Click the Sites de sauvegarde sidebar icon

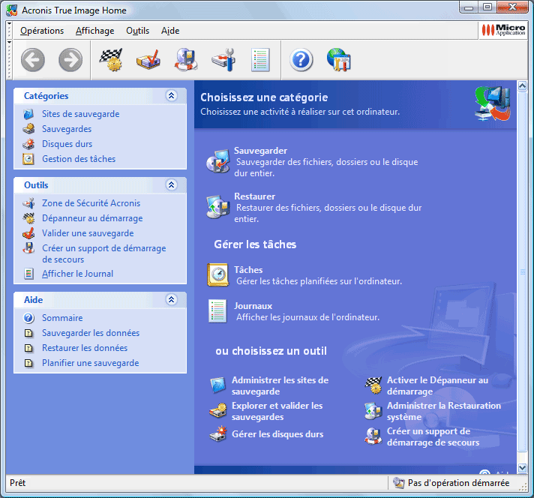[28, 114]
